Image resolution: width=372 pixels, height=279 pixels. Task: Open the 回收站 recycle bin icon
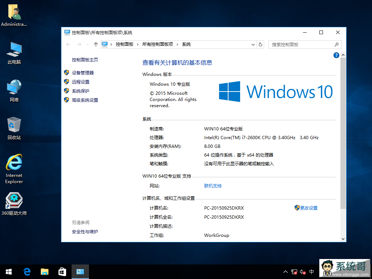14,128
